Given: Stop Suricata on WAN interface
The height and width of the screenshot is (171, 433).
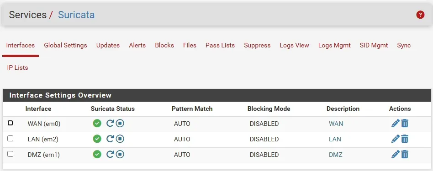Looking at the screenshot, I should (x=120, y=123).
